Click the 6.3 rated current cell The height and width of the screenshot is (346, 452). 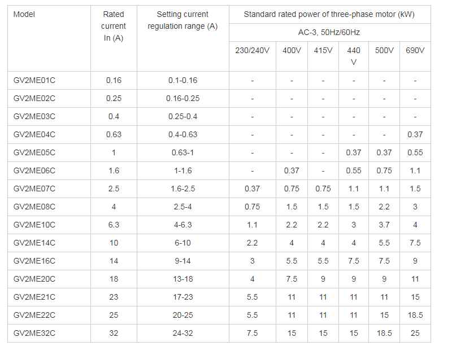[x=114, y=225]
